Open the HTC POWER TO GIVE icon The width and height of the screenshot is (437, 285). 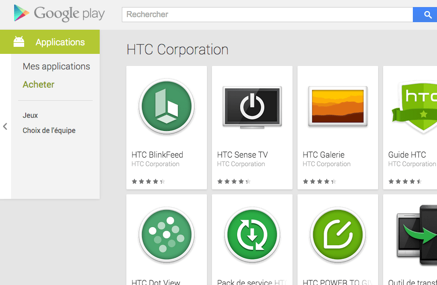point(338,235)
